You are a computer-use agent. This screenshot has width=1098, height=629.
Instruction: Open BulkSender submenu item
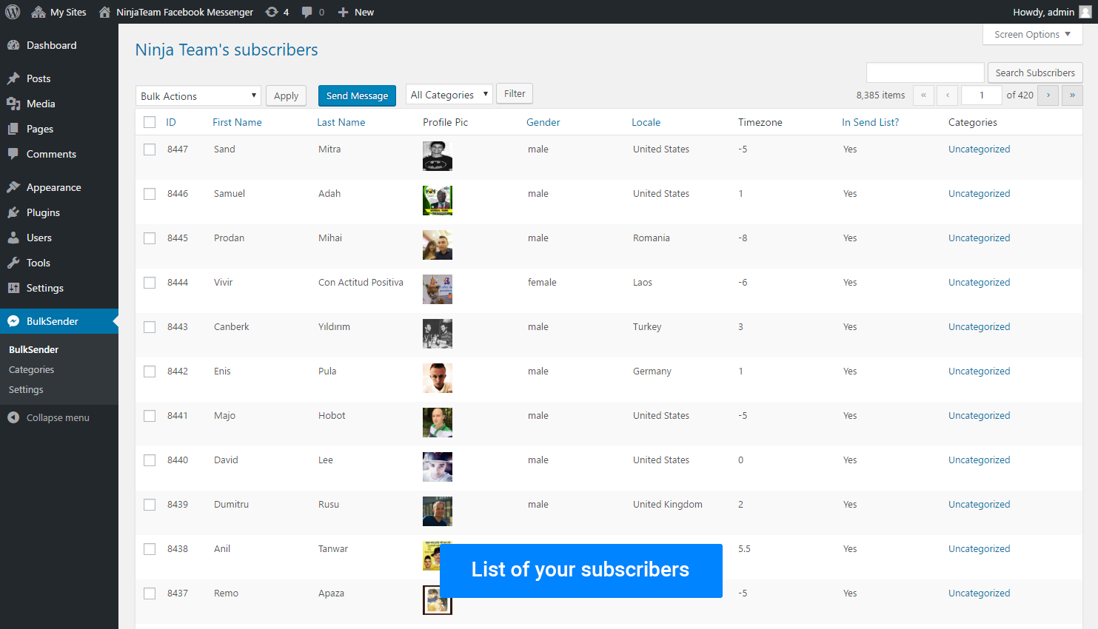33,349
